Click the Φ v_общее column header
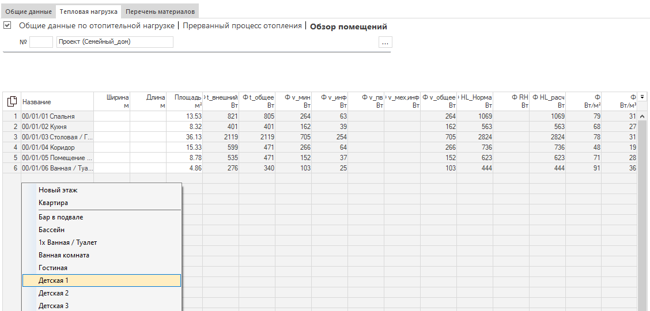This screenshot has height=311, width=650. pos(439,101)
